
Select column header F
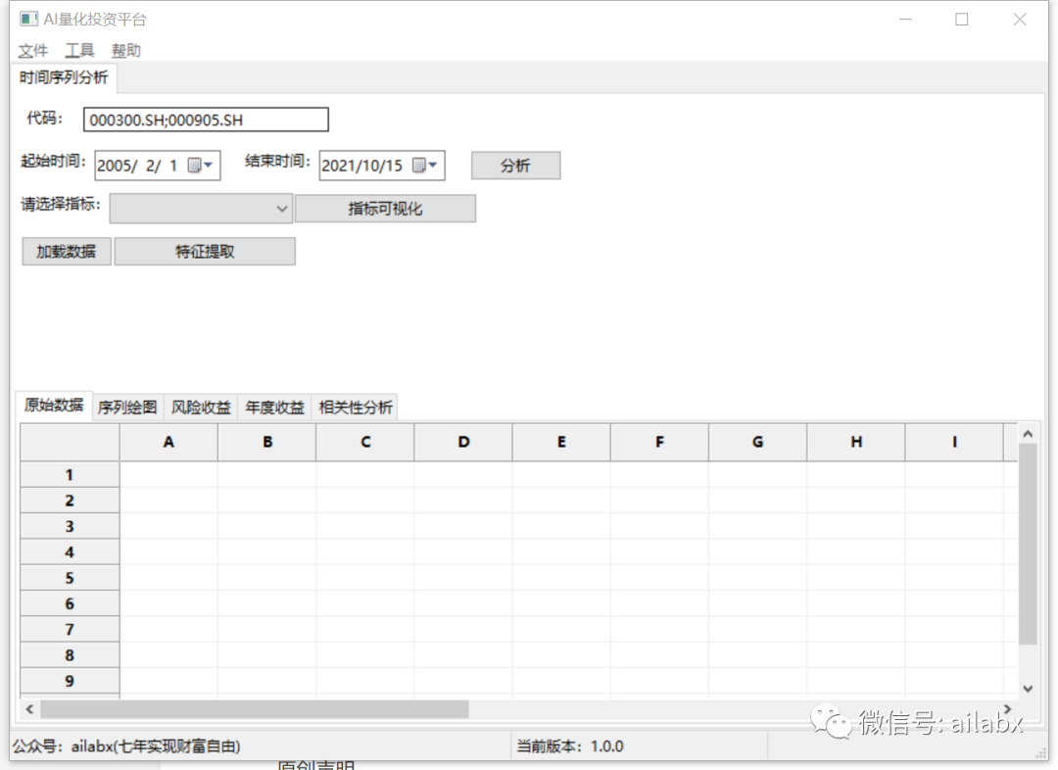tap(660, 442)
